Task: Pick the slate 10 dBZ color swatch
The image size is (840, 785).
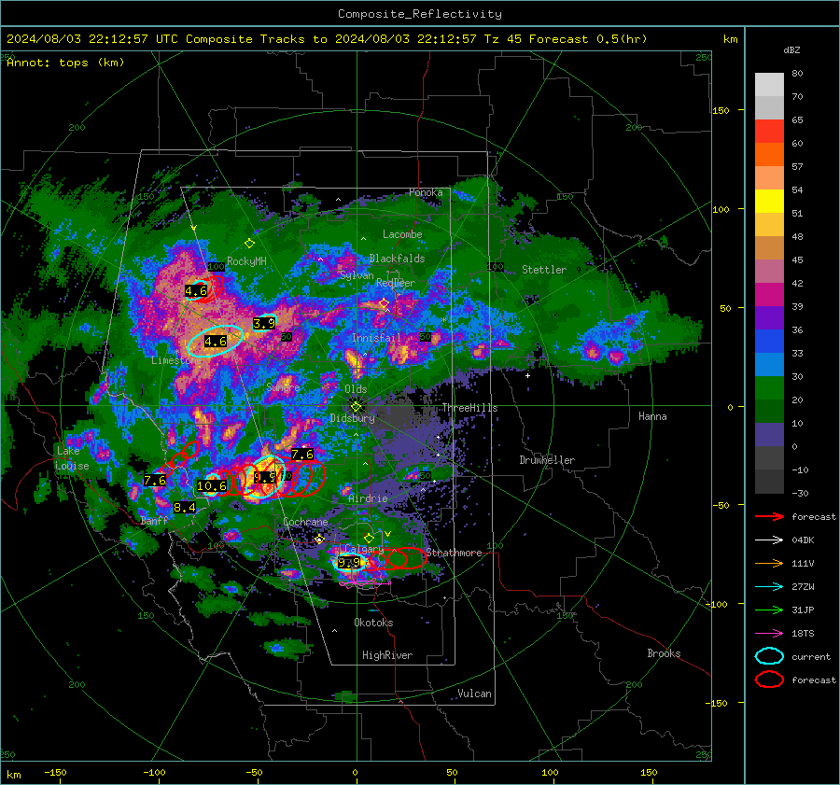Action: [769, 435]
